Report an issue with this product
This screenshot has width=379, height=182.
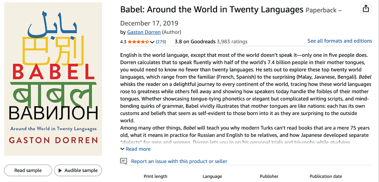[x=179, y=161]
